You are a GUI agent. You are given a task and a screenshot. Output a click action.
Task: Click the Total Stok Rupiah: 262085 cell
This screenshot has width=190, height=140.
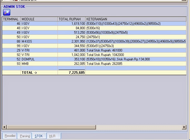coord(136,64)
